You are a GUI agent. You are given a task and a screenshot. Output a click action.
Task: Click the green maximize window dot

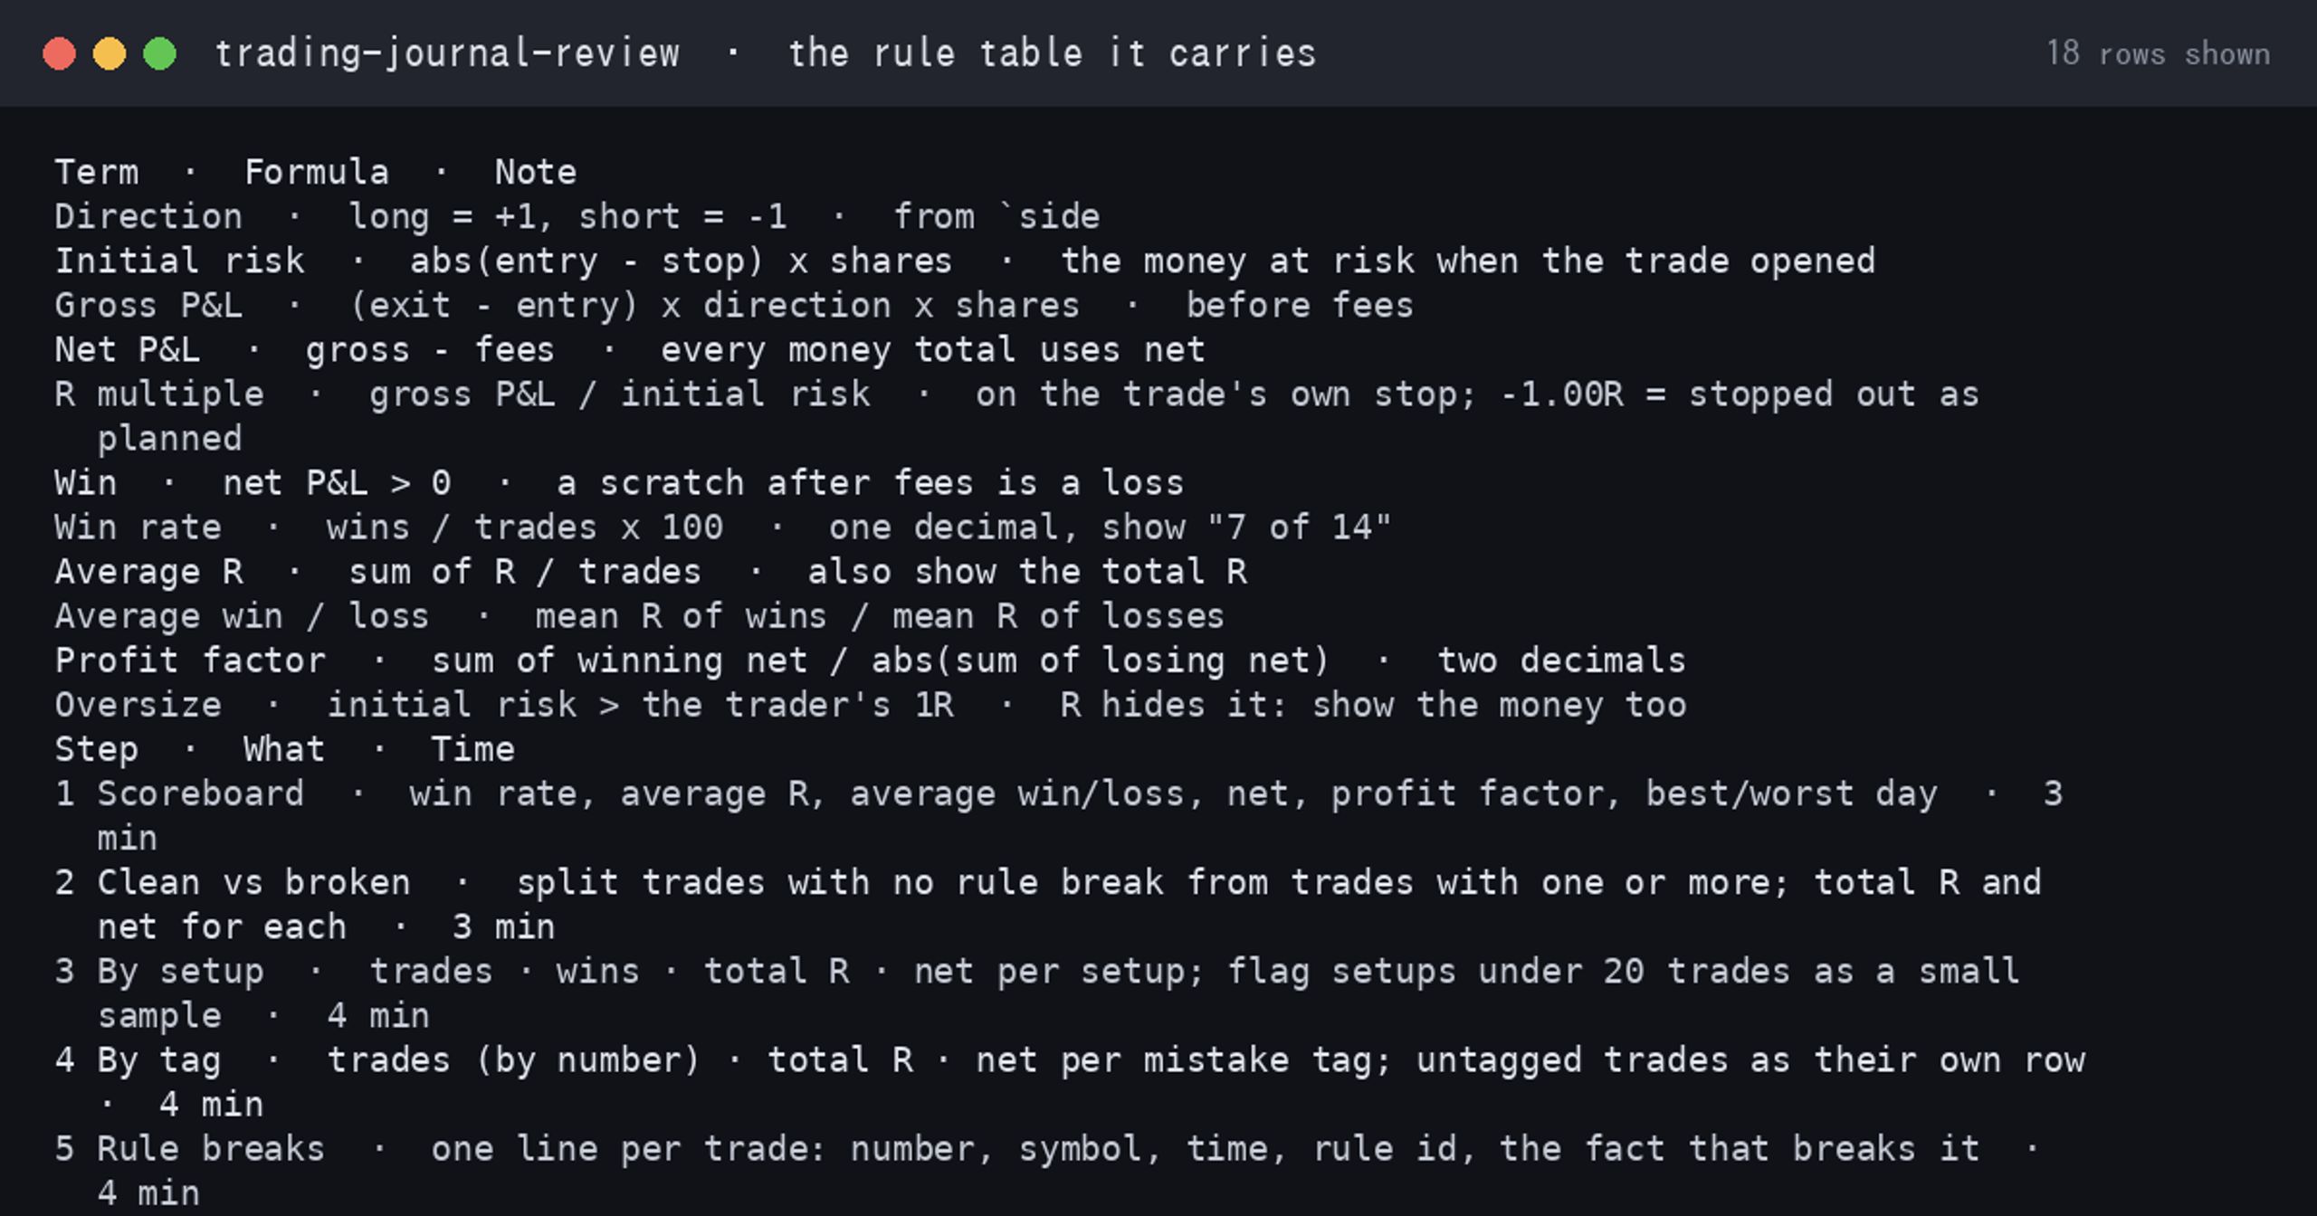tap(160, 53)
